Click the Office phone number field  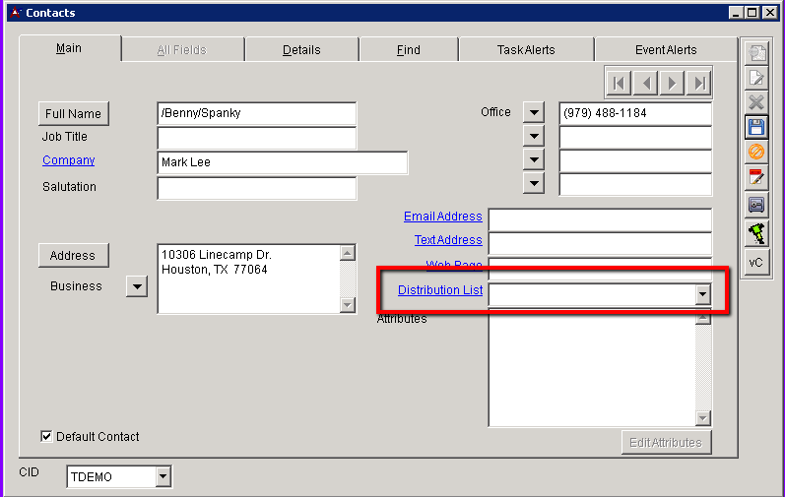(635, 113)
